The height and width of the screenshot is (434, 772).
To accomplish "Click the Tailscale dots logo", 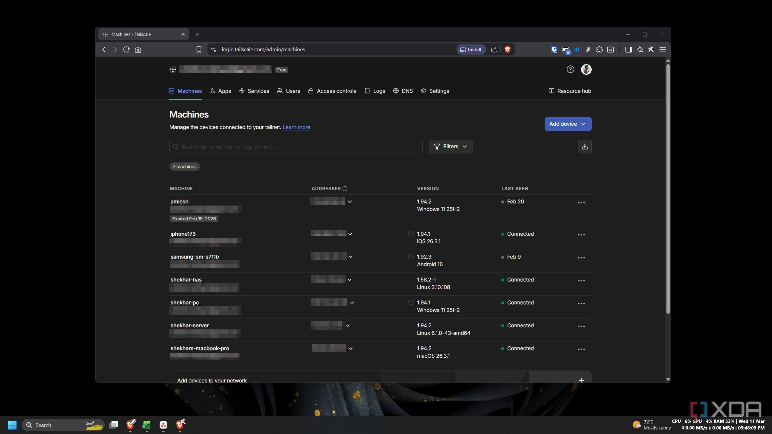I will click(x=172, y=70).
